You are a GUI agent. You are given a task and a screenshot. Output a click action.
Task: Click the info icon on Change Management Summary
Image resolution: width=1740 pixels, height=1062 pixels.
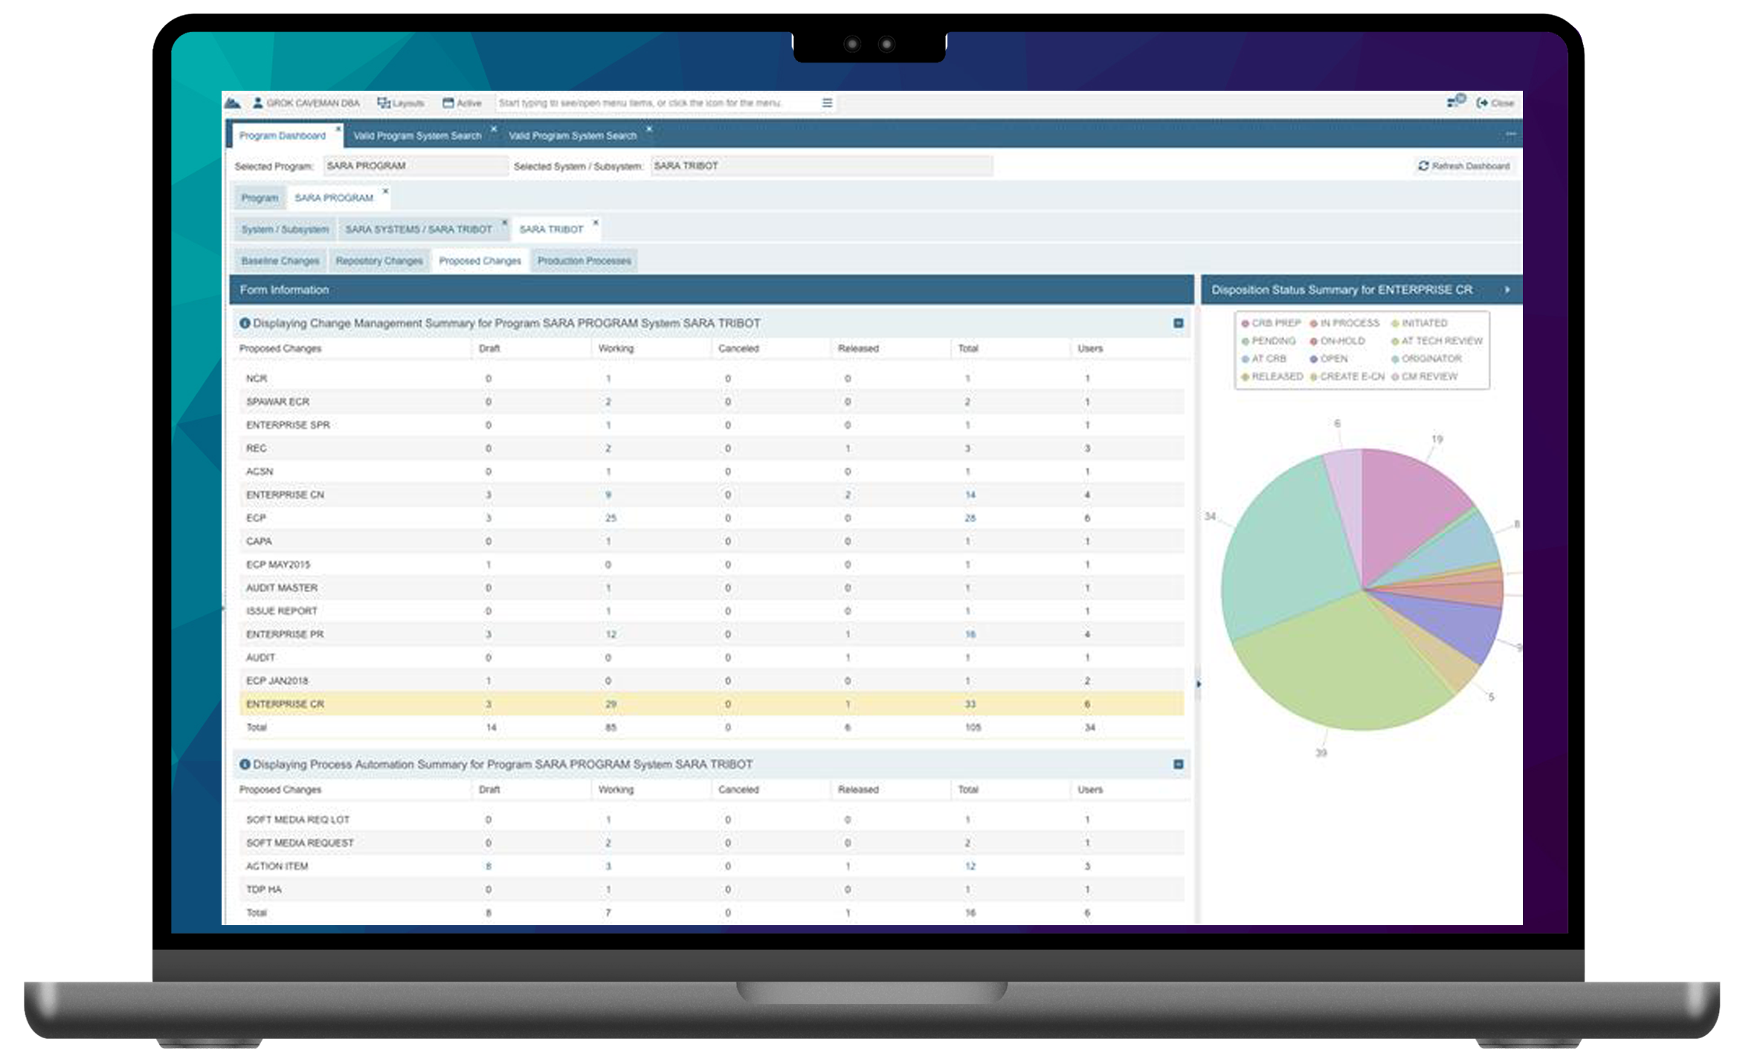246,324
